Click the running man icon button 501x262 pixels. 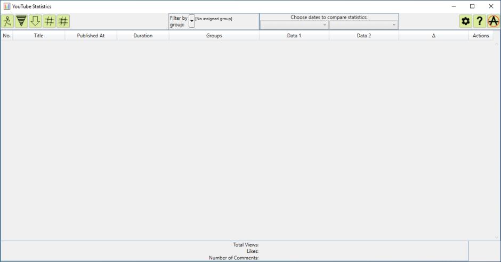click(x=7, y=21)
